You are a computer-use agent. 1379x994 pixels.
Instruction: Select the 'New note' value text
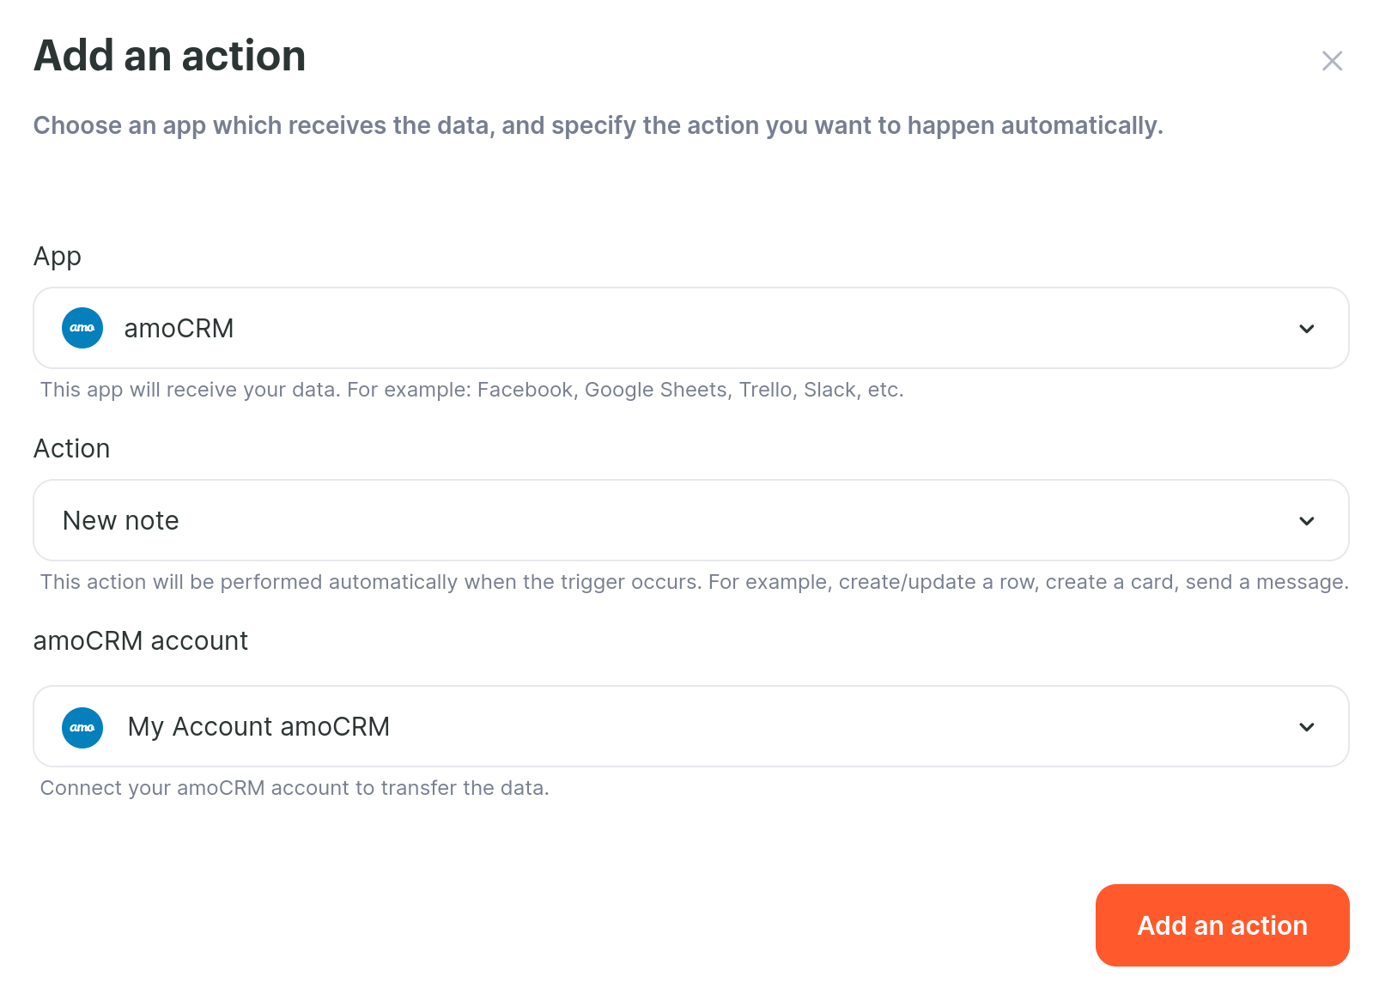[121, 521]
